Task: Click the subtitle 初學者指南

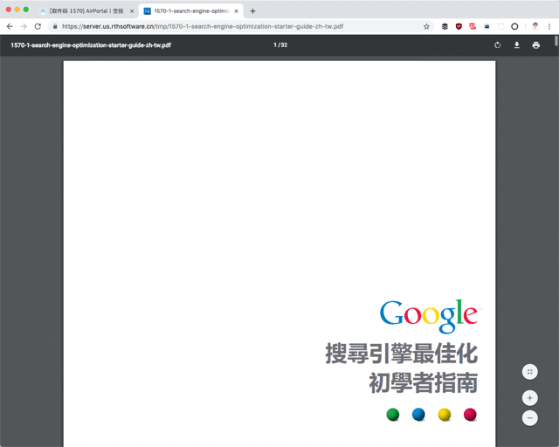Action: (x=424, y=383)
